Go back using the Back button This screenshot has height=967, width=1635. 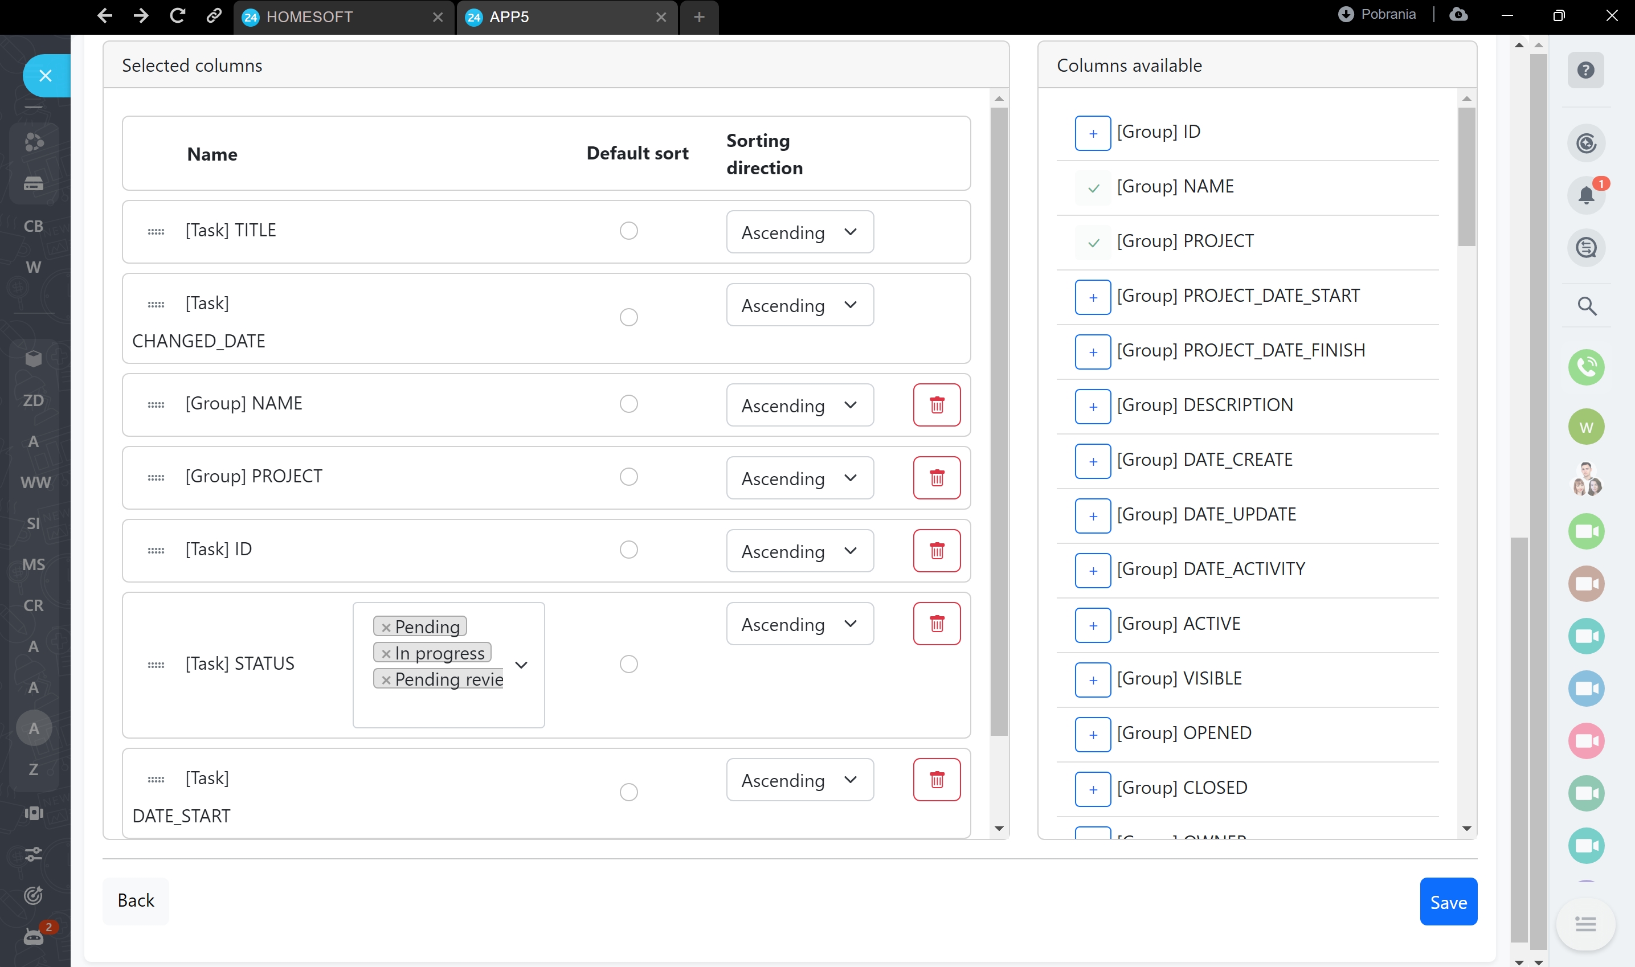(136, 900)
